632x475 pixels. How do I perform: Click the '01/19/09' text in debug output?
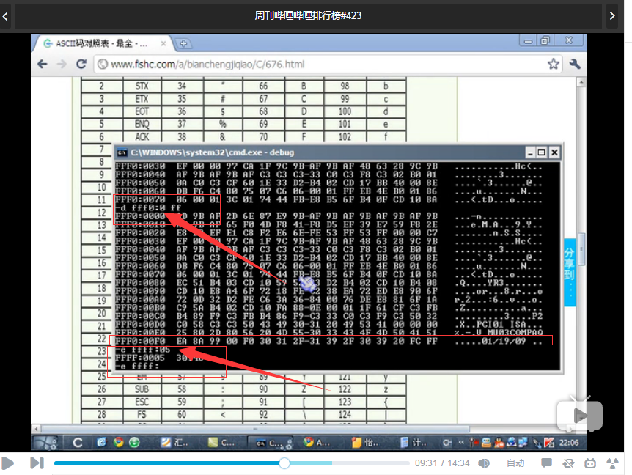pos(504,341)
